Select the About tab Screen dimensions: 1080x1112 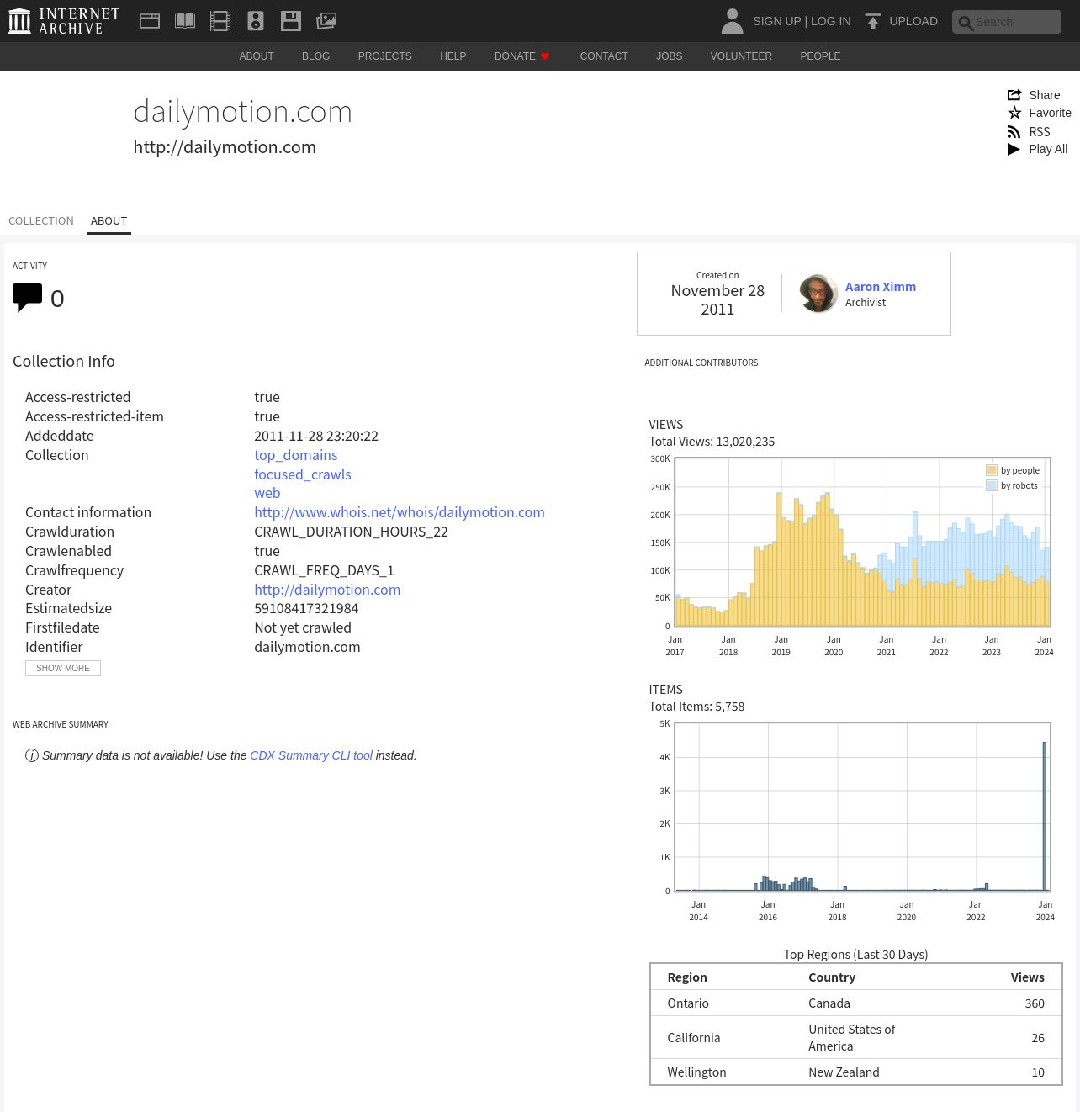(x=109, y=220)
